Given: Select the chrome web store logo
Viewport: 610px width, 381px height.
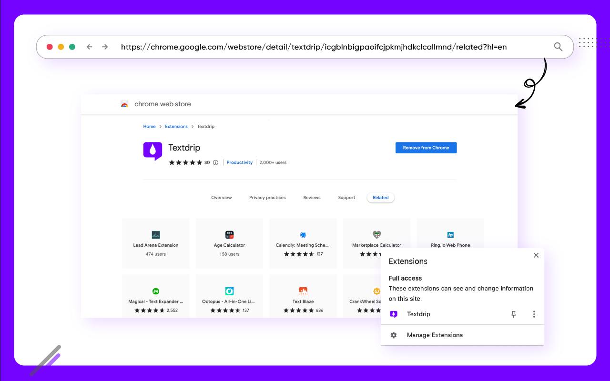Looking at the screenshot, I should [124, 104].
